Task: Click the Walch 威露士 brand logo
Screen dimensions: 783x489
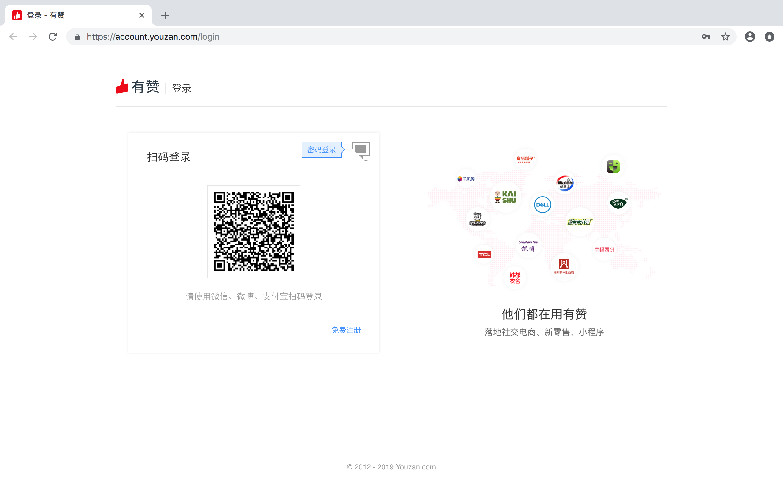Action: 565,183
